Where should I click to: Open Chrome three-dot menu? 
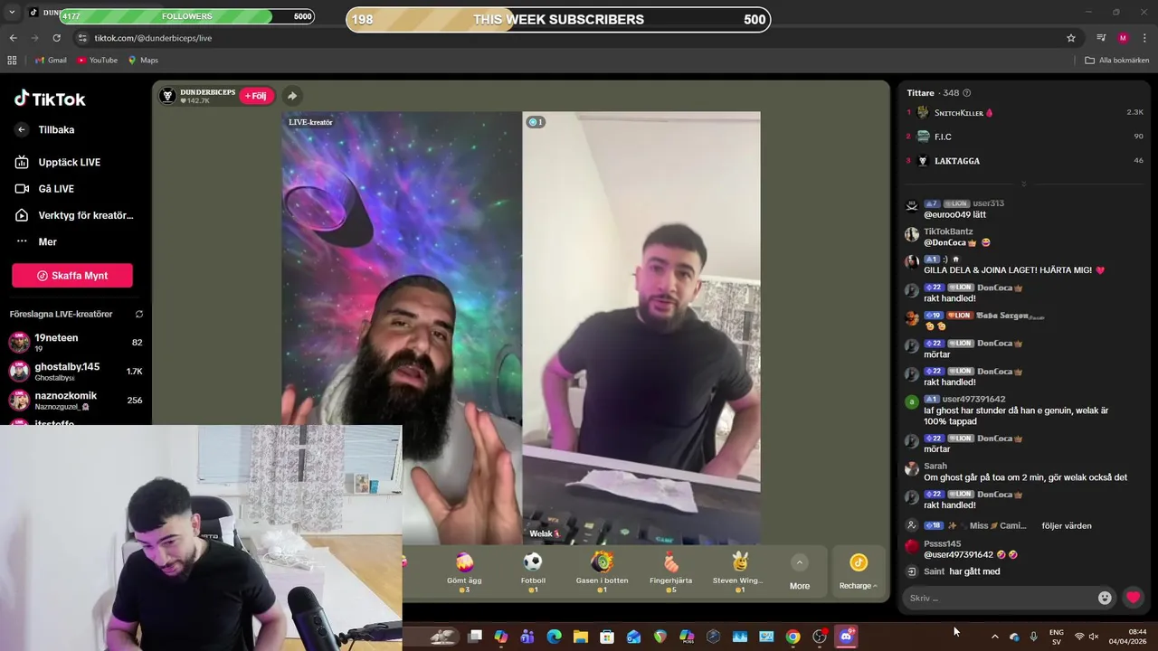coord(1145,38)
